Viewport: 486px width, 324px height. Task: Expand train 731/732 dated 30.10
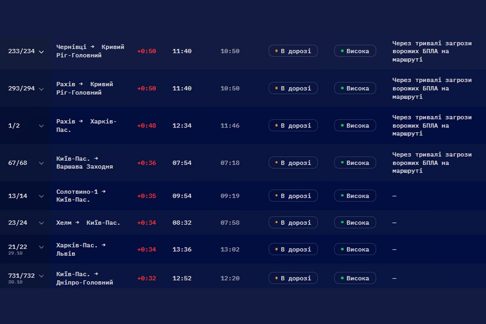pyautogui.click(x=41, y=276)
